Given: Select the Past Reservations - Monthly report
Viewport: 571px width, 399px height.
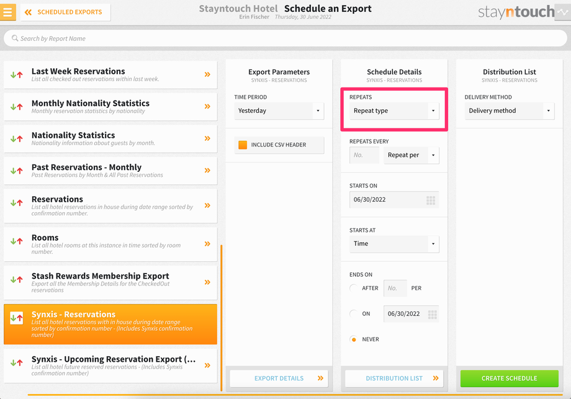Looking at the screenshot, I should coord(110,171).
